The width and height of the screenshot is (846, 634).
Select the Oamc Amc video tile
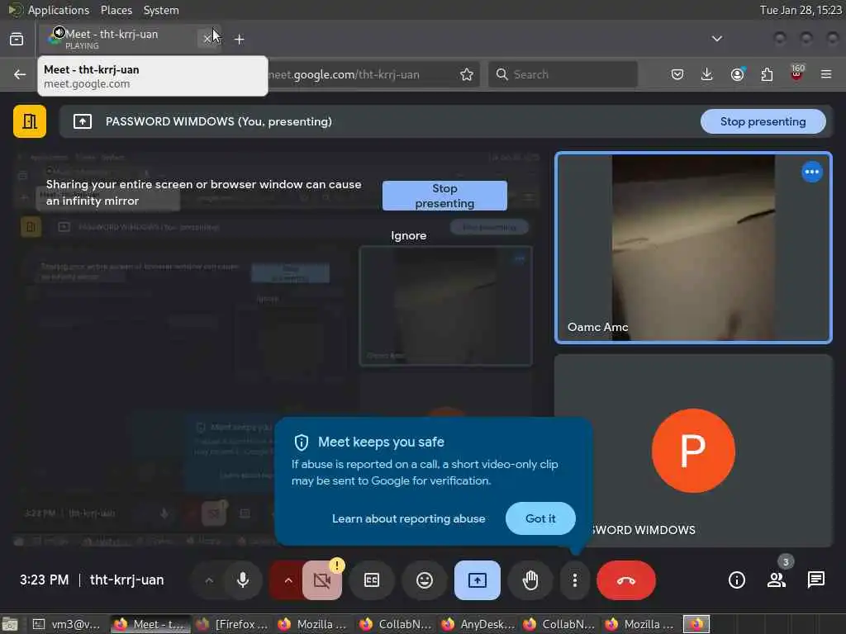(693, 248)
